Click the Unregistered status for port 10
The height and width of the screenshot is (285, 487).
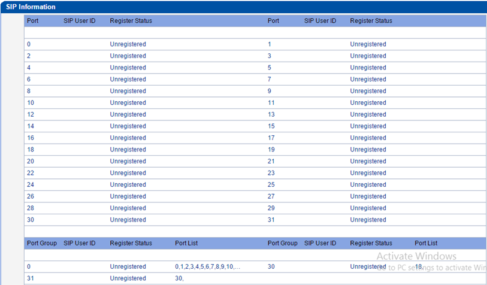coord(128,103)
